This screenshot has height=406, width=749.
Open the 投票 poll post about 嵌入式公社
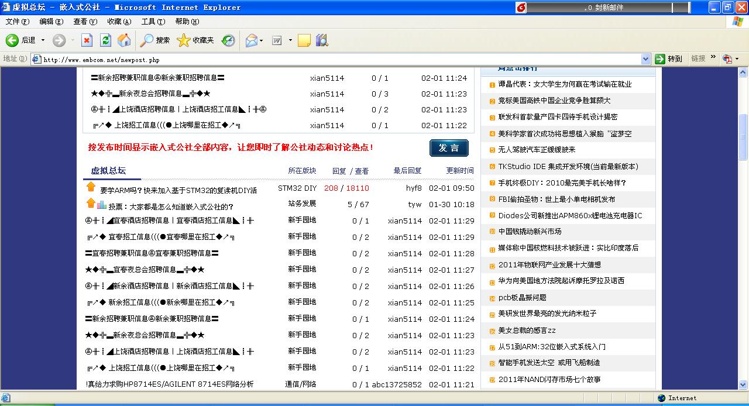pos(171,207)
